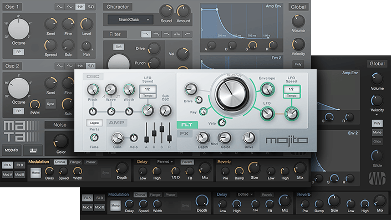Select highlighted sawtooth waveform icon for Osc 1
This screenshot has width=391, height=220.
click(x=80, y=7)
